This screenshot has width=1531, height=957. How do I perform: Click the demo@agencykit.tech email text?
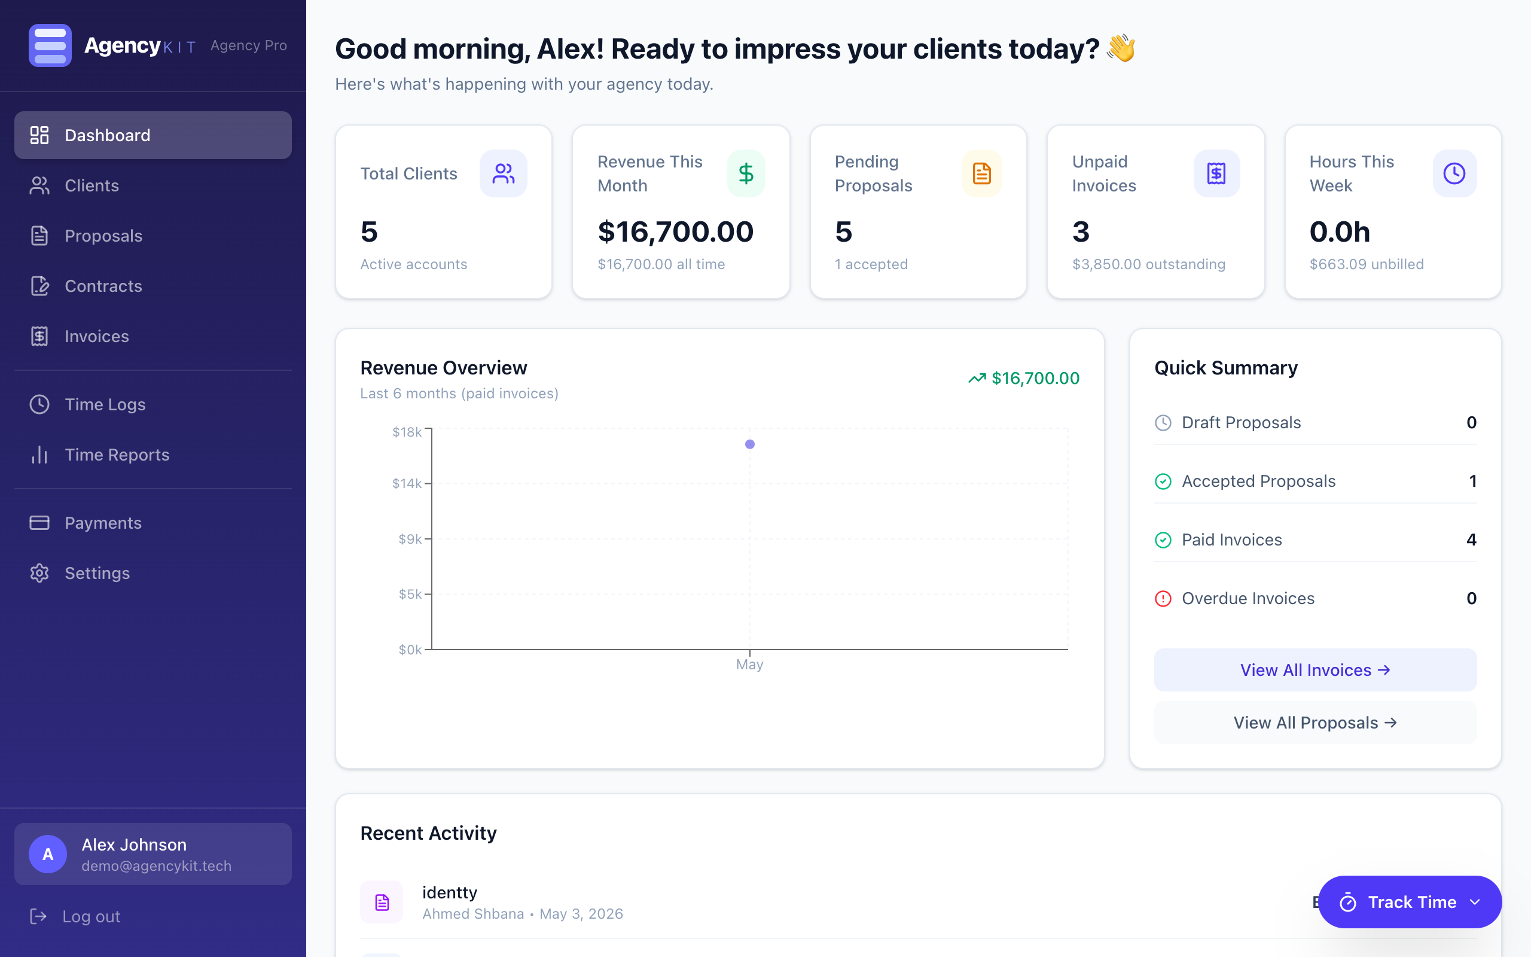point(156,866)
